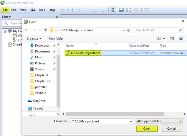Image resolution: width=187 pixels, height=136 pixels.
Task: Go up one folder level
Action: [x=45, y=30]
